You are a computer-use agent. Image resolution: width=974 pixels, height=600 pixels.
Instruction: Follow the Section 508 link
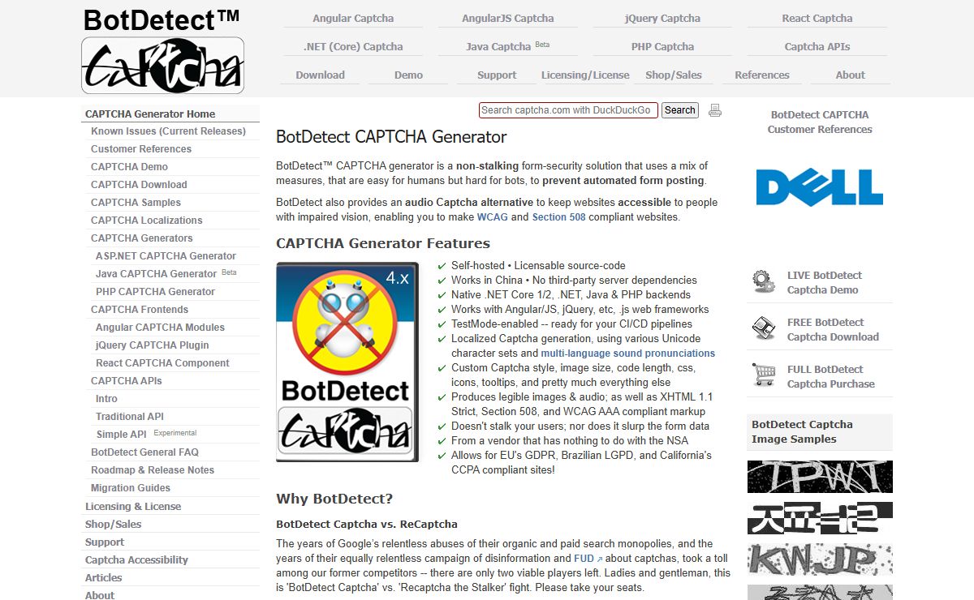pos(558,217)
